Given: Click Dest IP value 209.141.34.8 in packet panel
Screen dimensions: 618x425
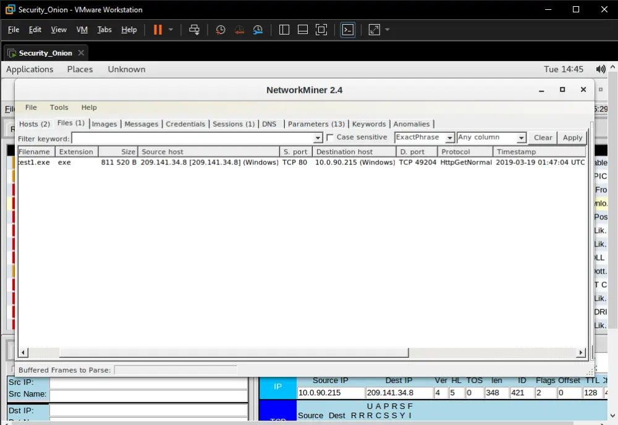Looking at the screenshot, I should [399, 393].
